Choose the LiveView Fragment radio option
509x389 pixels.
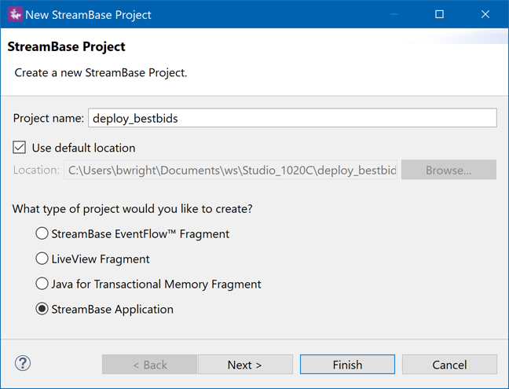pyautogui.click(x=42, y=259)
